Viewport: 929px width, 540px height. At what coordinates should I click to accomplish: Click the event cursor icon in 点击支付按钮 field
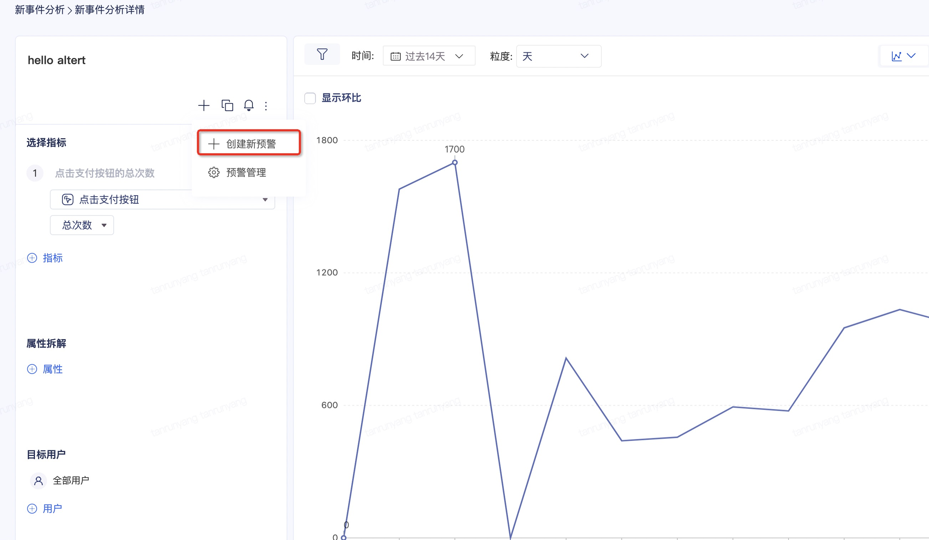tap(67, 199)
